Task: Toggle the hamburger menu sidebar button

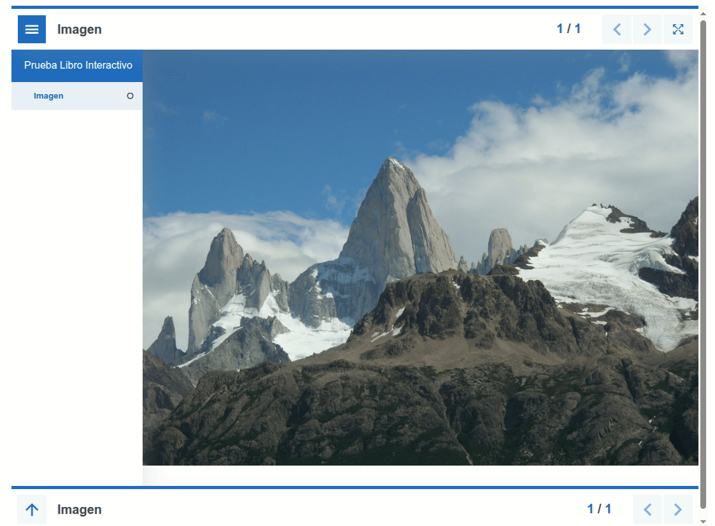Action: click(x=32, y=29)
